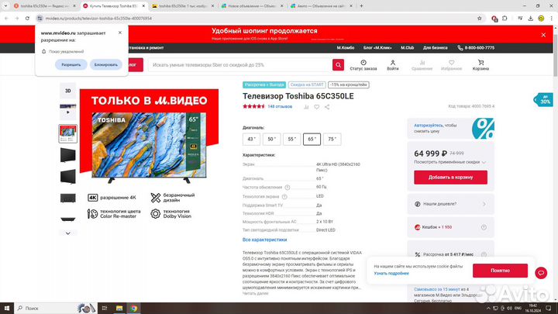Switch to the Яндекс toshiba 65c350le tab
Screen dimensions: 558x314
click(44, 6)
